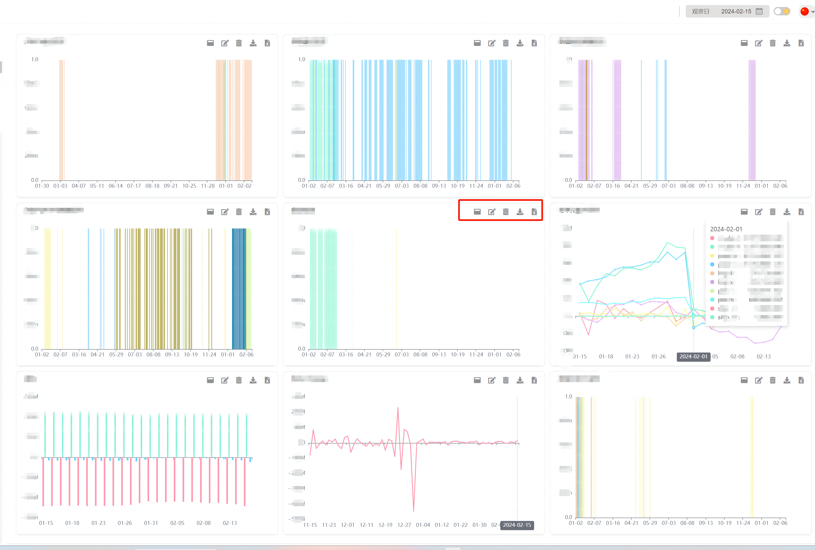Edit the bottom-center pink line chart card
The image size is (815, 550).
pos(491,380)
